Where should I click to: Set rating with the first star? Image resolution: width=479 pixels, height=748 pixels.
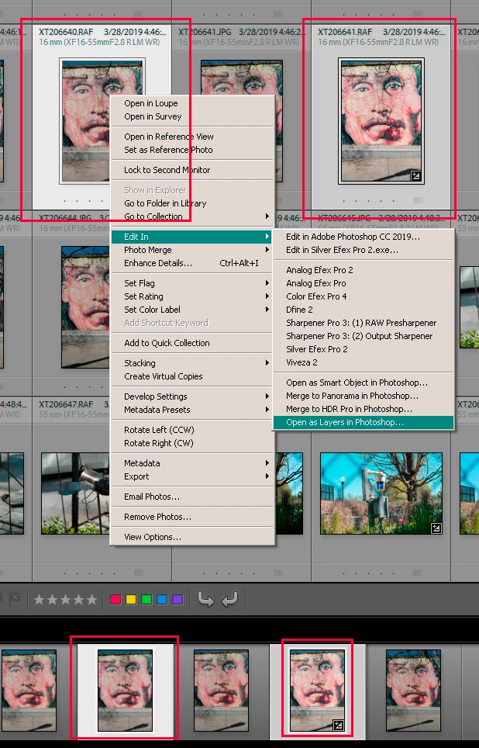click(39, 599)
